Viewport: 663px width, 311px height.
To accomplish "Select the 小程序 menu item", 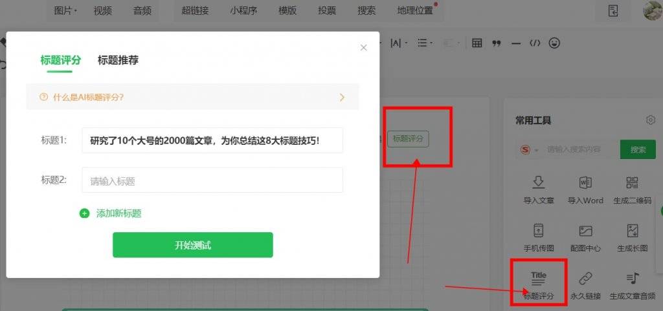I will coord(243,10).
